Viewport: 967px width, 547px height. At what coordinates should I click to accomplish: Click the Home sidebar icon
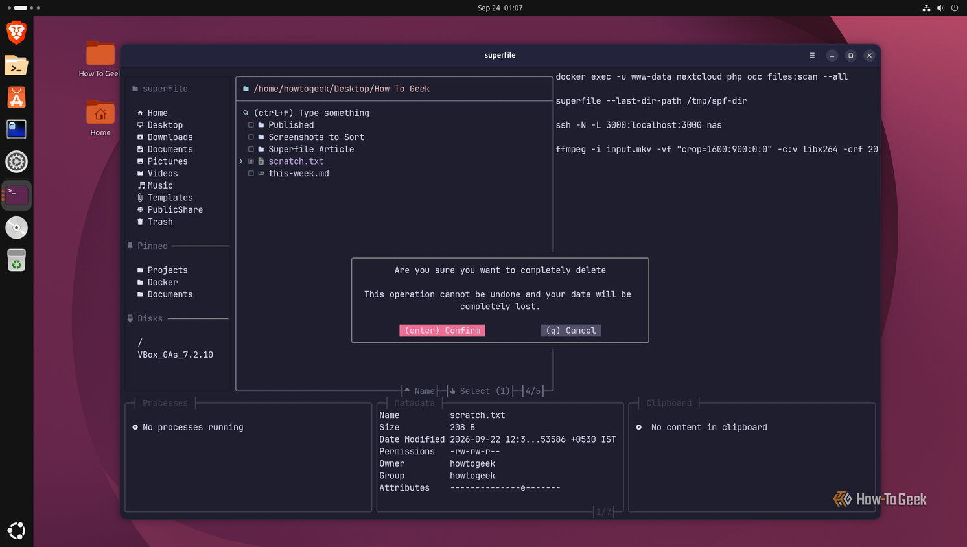140,113
